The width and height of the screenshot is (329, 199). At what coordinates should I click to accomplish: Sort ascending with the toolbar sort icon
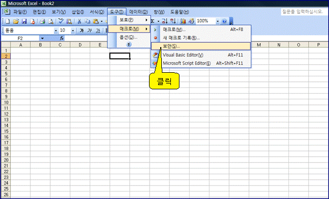pos(164,21)
